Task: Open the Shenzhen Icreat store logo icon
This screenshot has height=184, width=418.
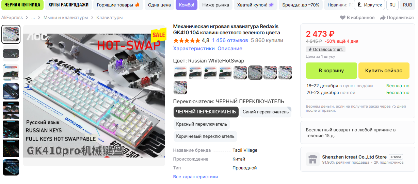Action: point(312,159)
